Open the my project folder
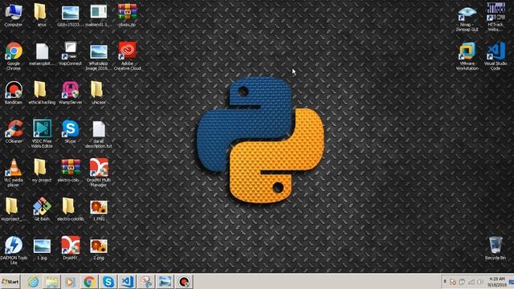 click(42, 170)
